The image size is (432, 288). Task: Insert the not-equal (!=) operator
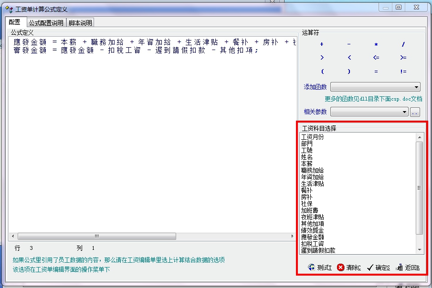coord(403,72)
